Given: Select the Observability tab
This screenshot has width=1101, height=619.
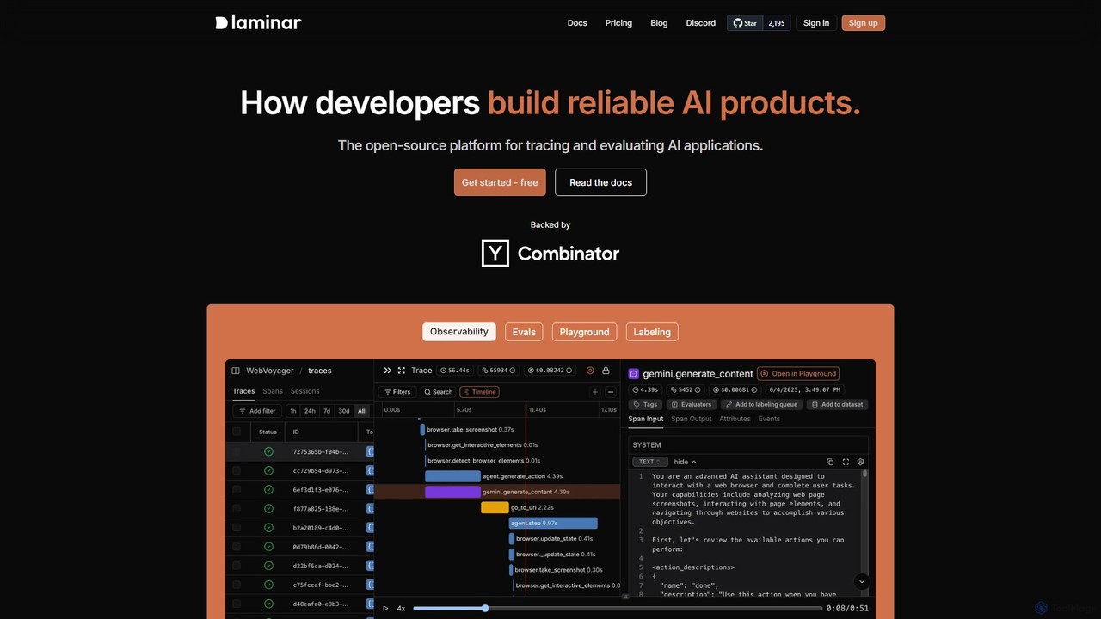Looking at the screenshot, I should 459,332.
